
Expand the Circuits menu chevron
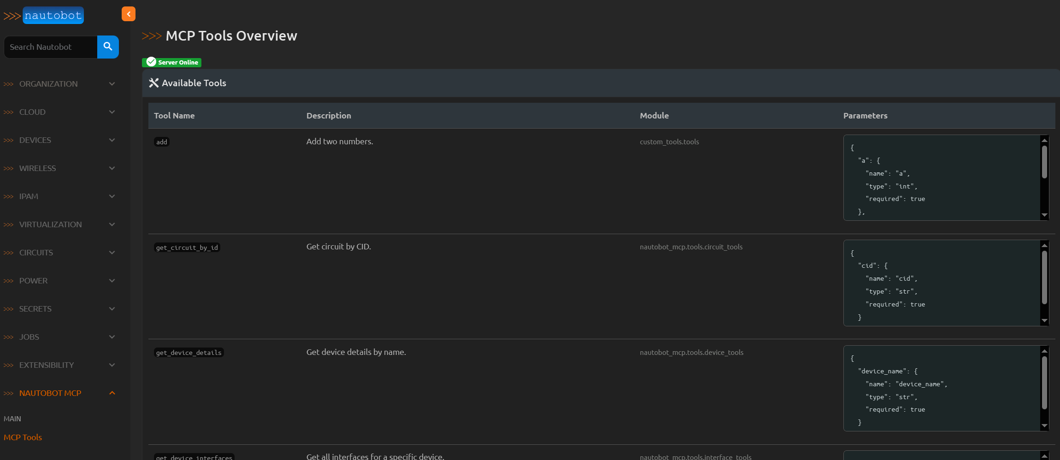112,253
